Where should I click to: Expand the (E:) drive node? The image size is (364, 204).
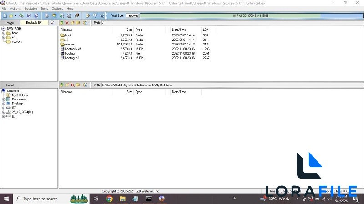pos(4,116)
